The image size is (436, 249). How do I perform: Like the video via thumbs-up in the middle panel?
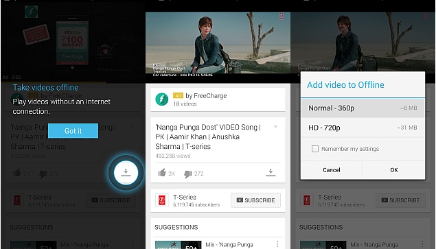pyautogui.click(x=163, y=173)
